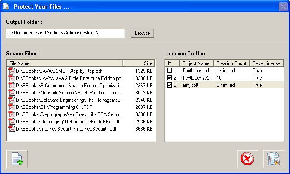The width and height of the screenshot is (290, 174).
Task: Click the protect files lock icon button
Action: 273,159
